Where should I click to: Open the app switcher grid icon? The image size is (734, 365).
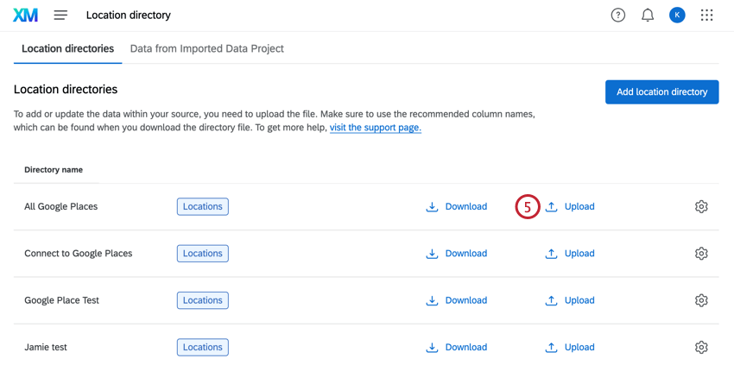(x=706, y=16)
